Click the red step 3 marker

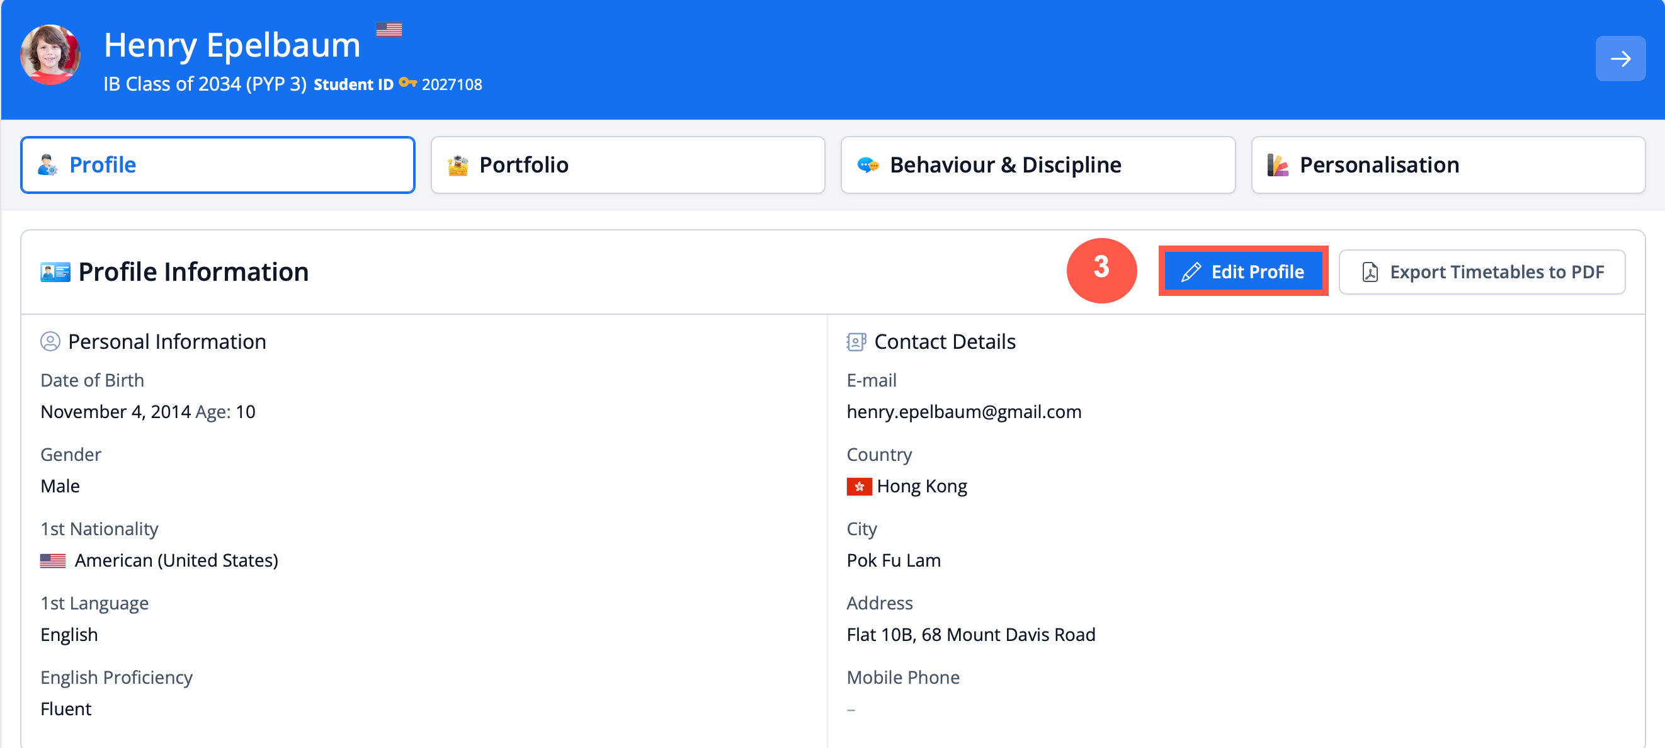[x=1101, y=270]
